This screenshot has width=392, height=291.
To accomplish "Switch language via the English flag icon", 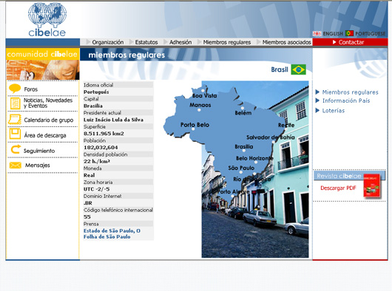I will pyautogui.click(x=317, y=33).
